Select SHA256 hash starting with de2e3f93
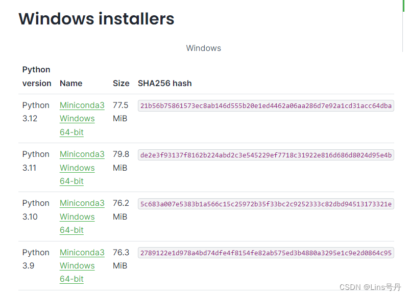Viewport: 409px width, 296px height. 266,155
